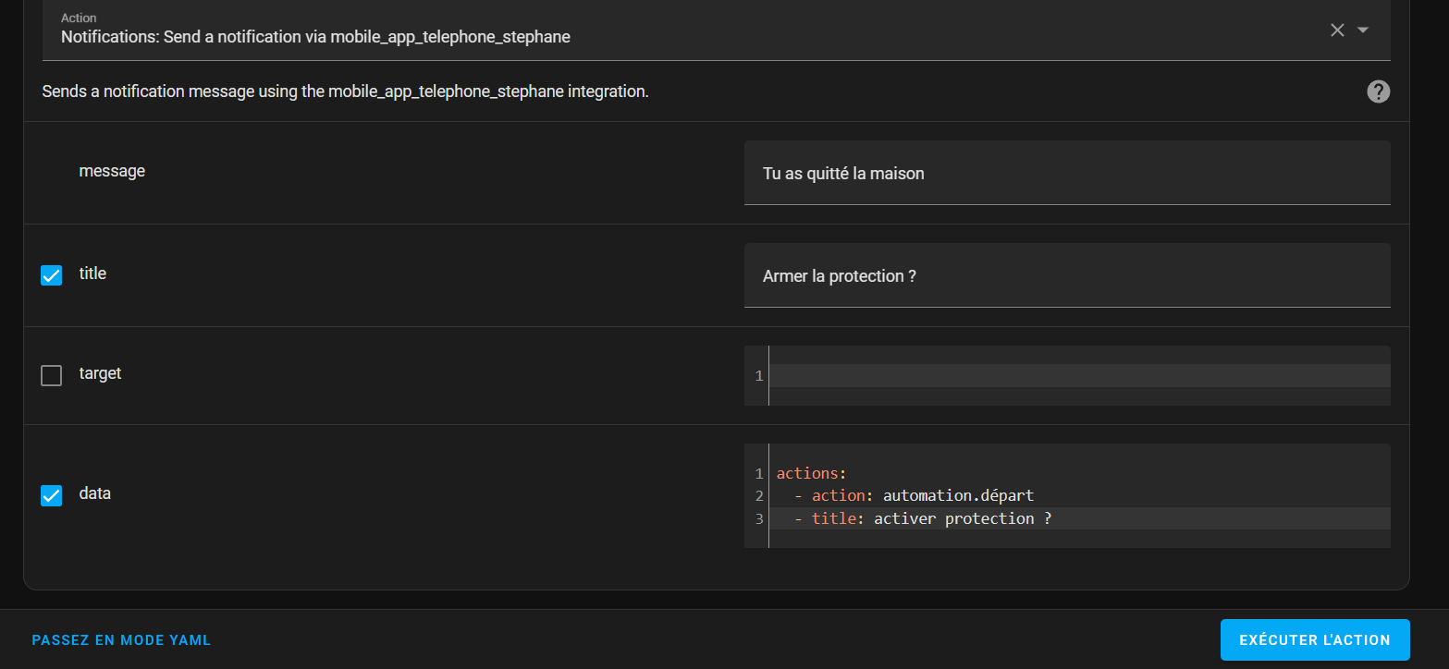Focus the message field "Tu as quitté la maison"
Viewport: 1449px width, 669px height.
(x=1066, y=174)
